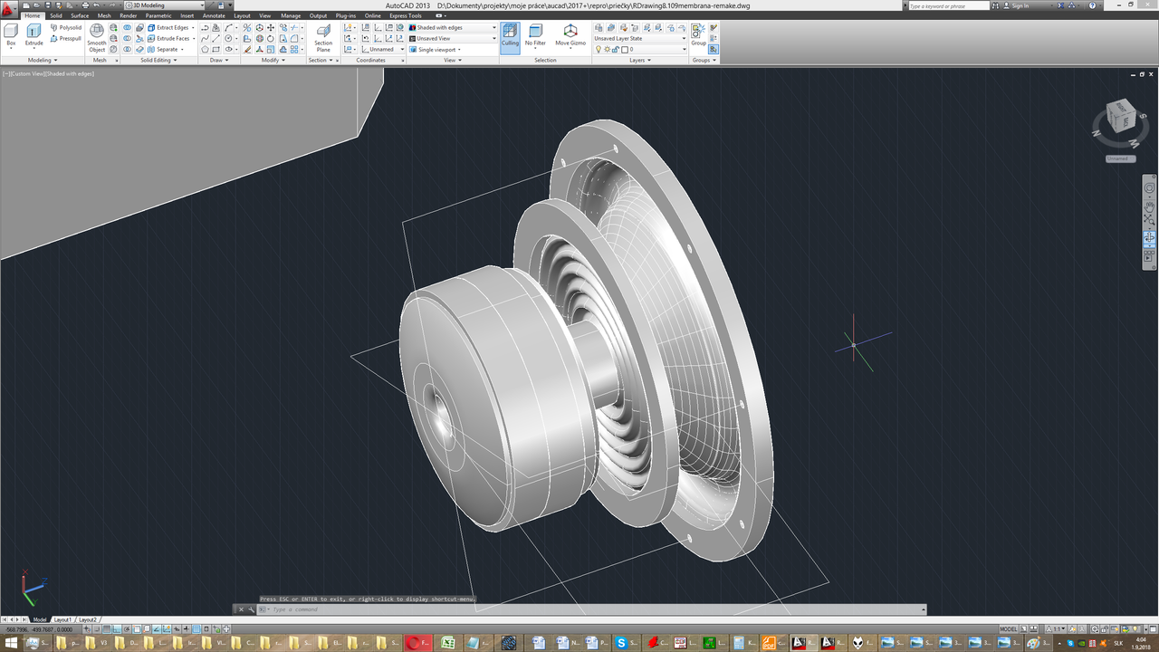Screen dimensions: 1159x652
Task: Open the 3D Modeling workspace dropdown
Action: tap(165, 5)
